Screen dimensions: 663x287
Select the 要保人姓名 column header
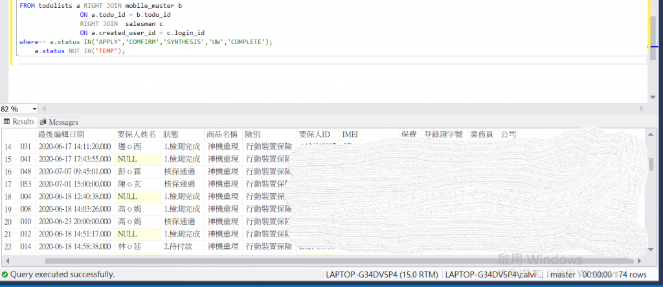coord(138,135)
